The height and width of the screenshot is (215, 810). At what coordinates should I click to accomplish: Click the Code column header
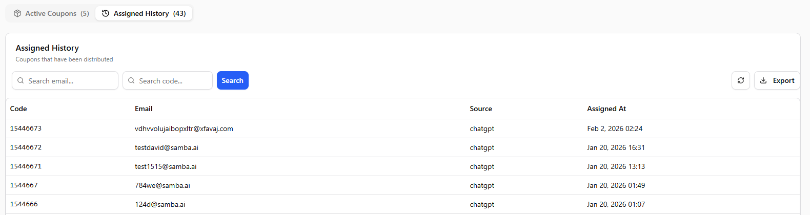pos(18,109)
